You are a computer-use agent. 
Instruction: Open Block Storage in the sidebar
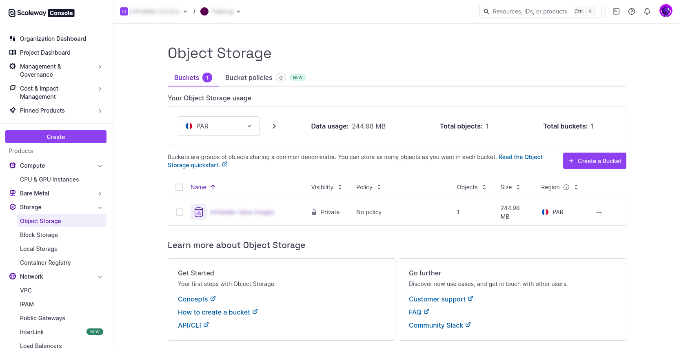click(x=39, y=235)
